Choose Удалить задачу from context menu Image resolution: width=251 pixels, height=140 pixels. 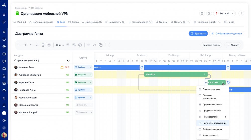point(210,135)
